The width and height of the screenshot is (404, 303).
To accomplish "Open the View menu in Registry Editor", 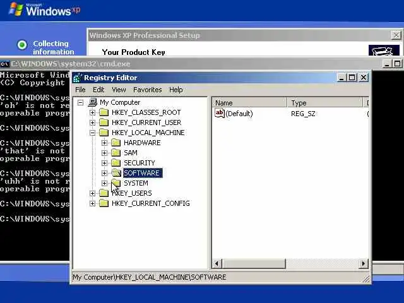I will coord(119,90).
